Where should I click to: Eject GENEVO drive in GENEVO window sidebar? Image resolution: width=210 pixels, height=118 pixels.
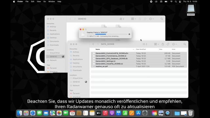pyautogui.click(x=63, y=57)
